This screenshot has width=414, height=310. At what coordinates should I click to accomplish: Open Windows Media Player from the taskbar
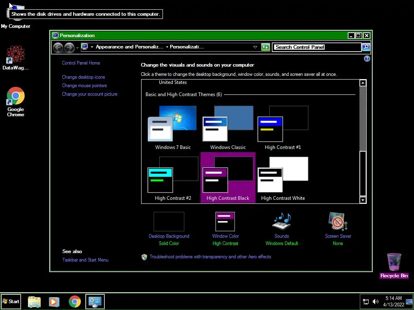tap(54, 302)
